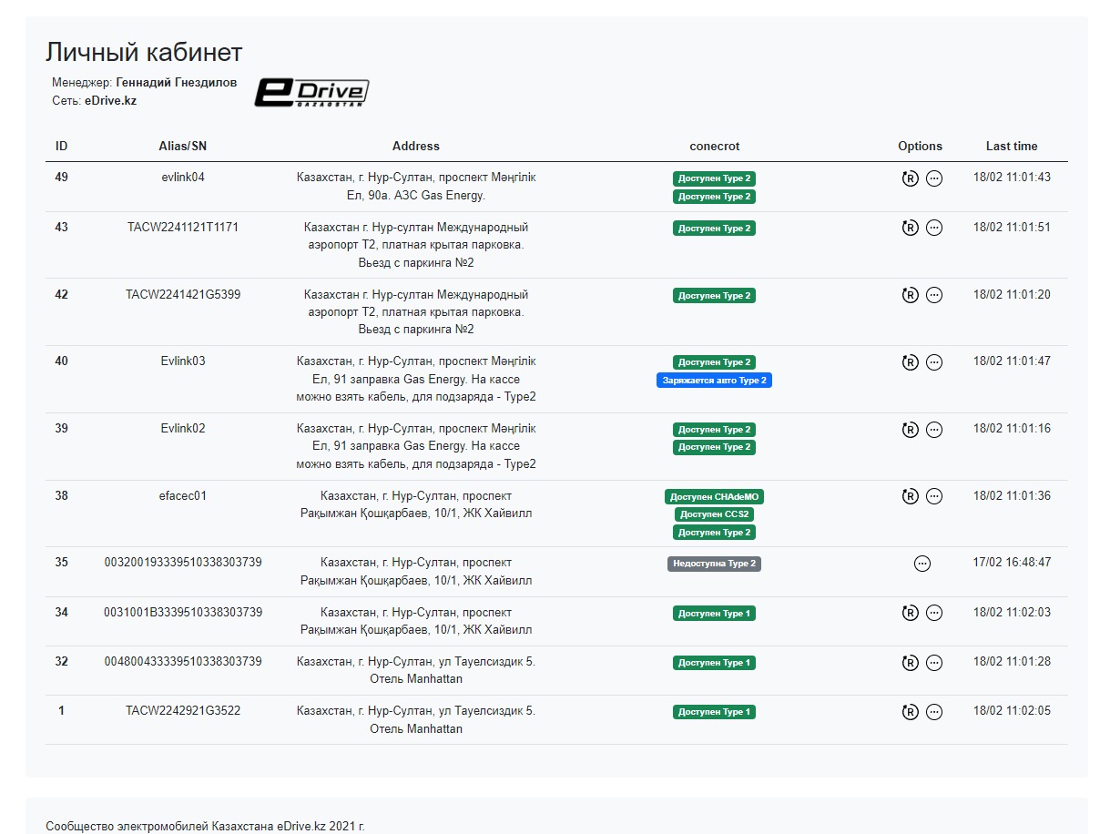Screen dimensions: 1110x834
Task: Restart the efacec01 charging station
Action: 910,496
